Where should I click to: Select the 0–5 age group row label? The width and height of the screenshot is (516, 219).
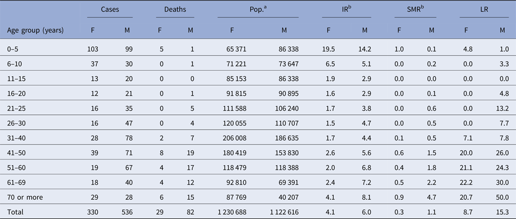(x=14, y=49)
